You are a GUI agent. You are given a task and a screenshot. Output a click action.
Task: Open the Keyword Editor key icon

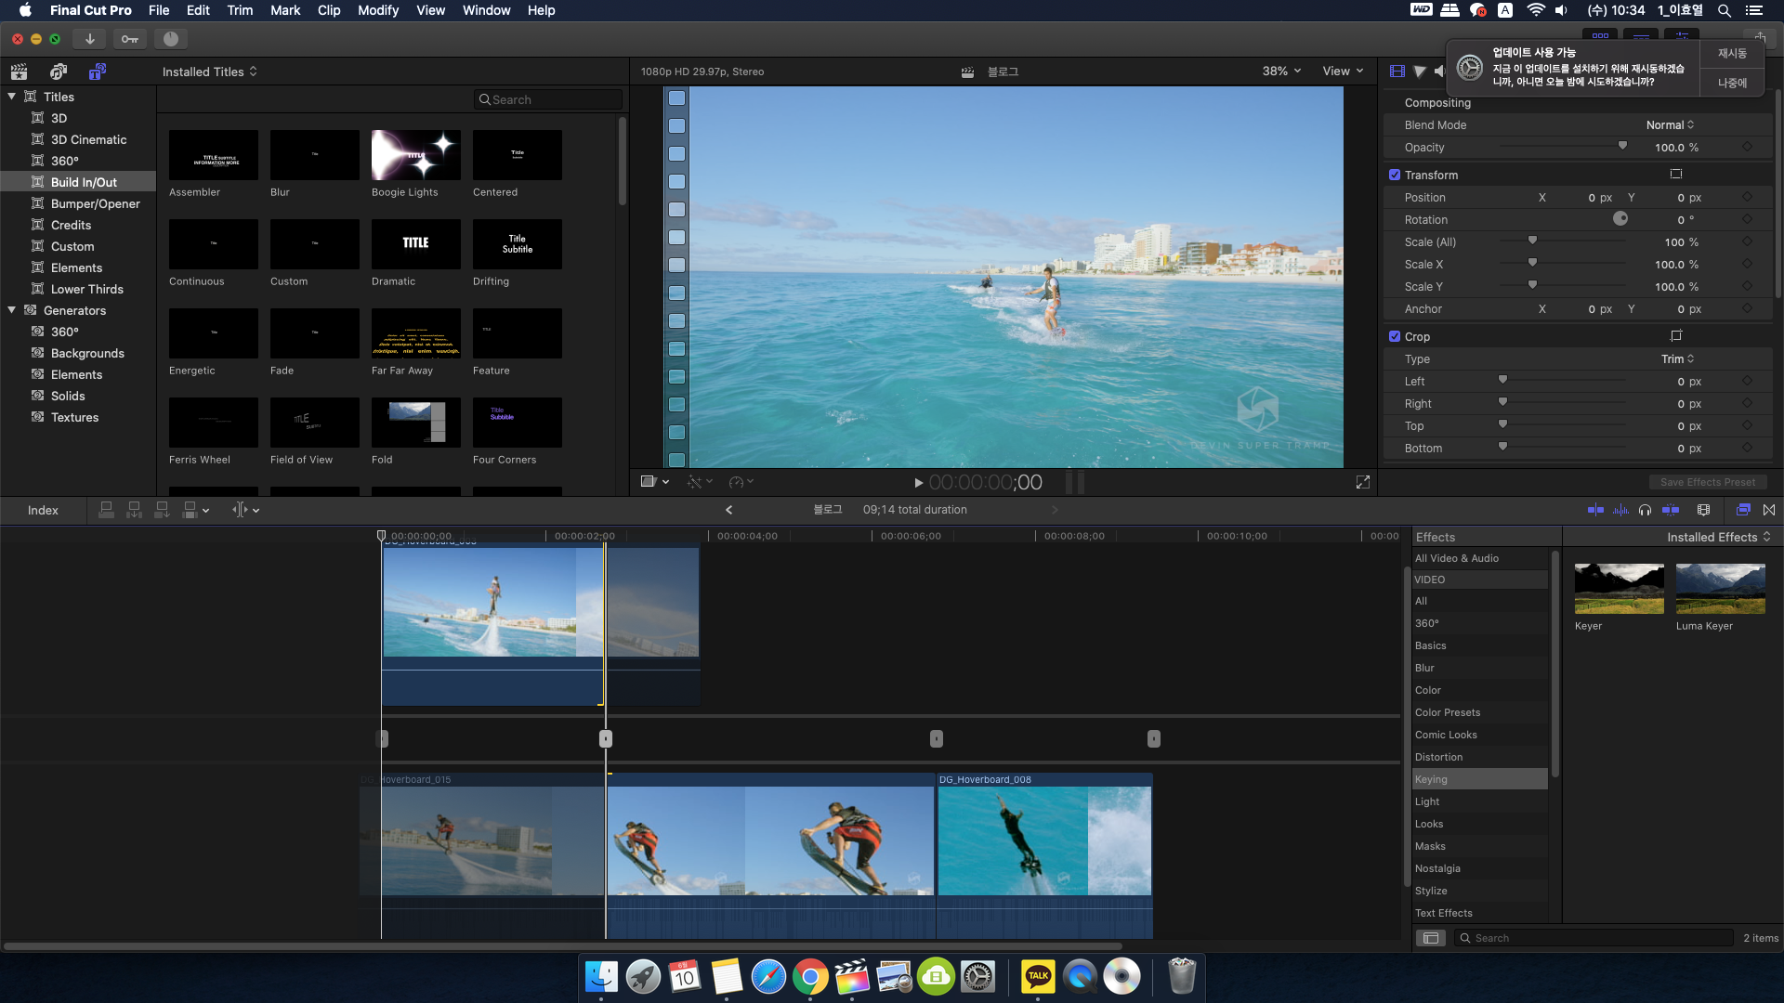click(x=130, y=39)
